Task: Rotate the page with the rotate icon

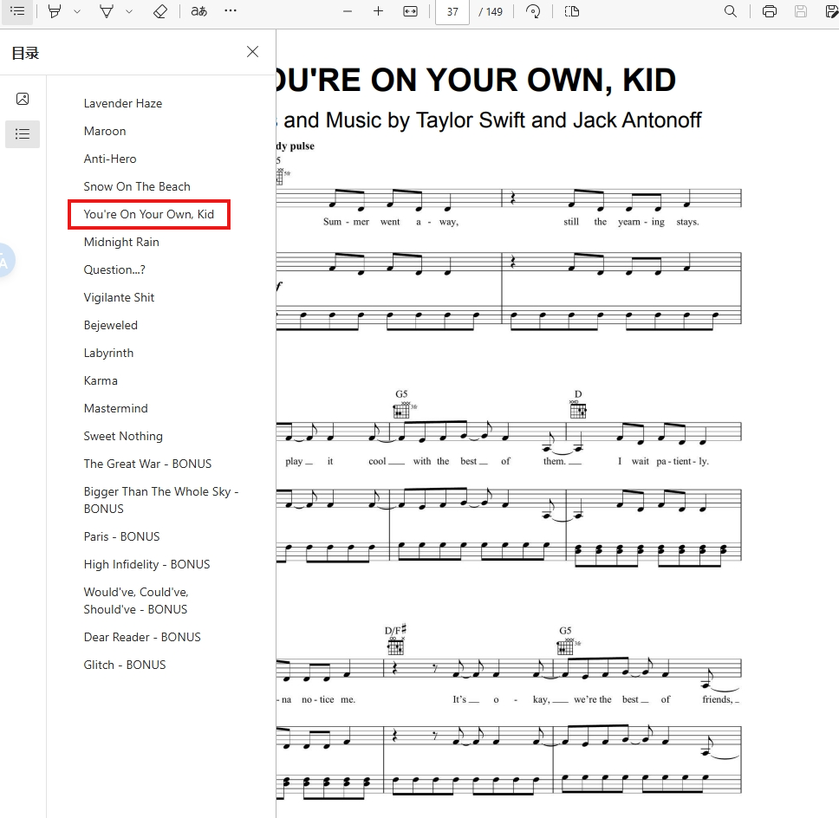Action: (x=533, y=11)
